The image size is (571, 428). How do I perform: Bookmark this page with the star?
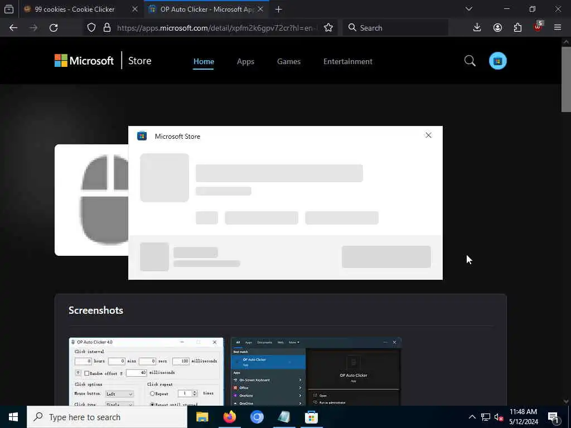coord(328,28)
